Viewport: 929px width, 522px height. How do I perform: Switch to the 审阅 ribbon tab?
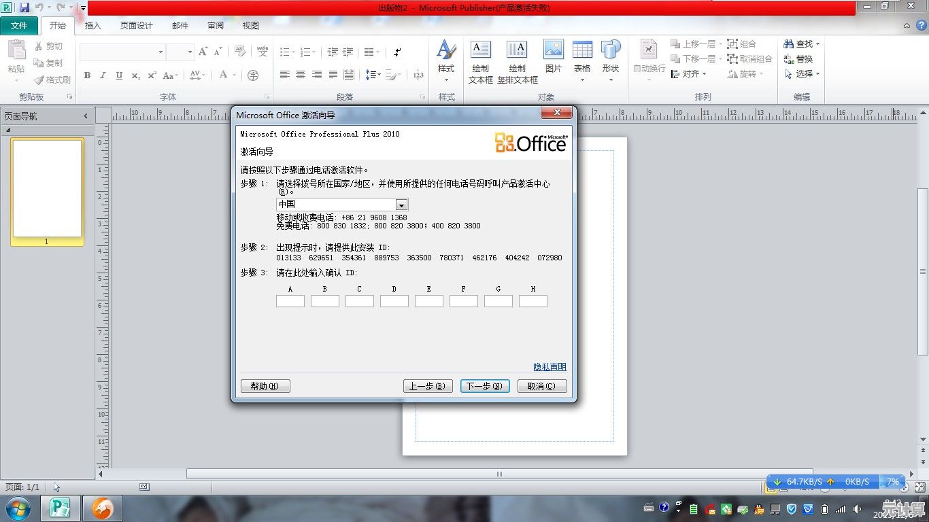tap(215, 26)
